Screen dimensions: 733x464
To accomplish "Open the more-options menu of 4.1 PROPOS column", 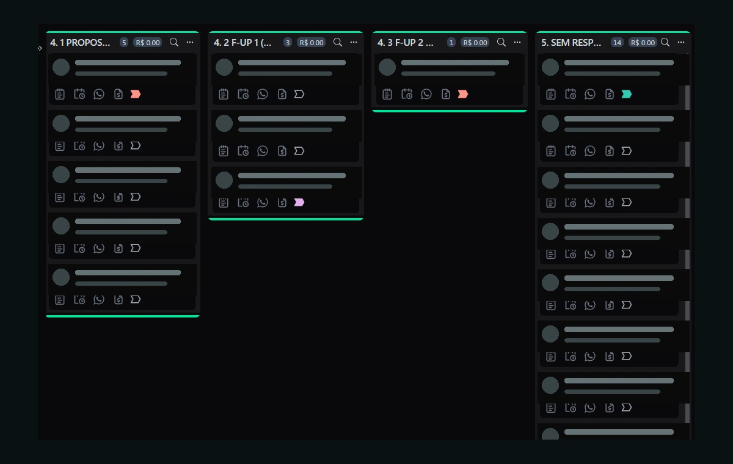I will pos(190,42).
